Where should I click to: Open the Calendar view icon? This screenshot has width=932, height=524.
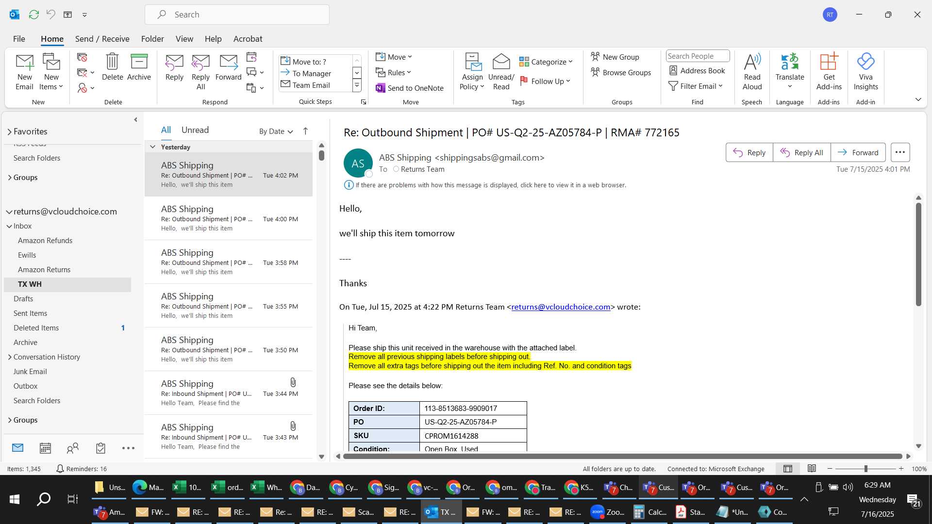point(45,448)
